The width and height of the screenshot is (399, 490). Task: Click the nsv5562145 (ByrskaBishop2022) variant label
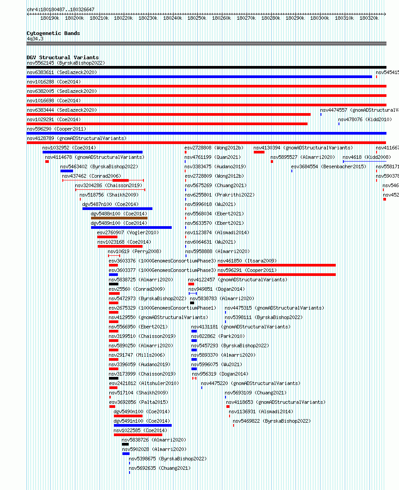(66, 63)
